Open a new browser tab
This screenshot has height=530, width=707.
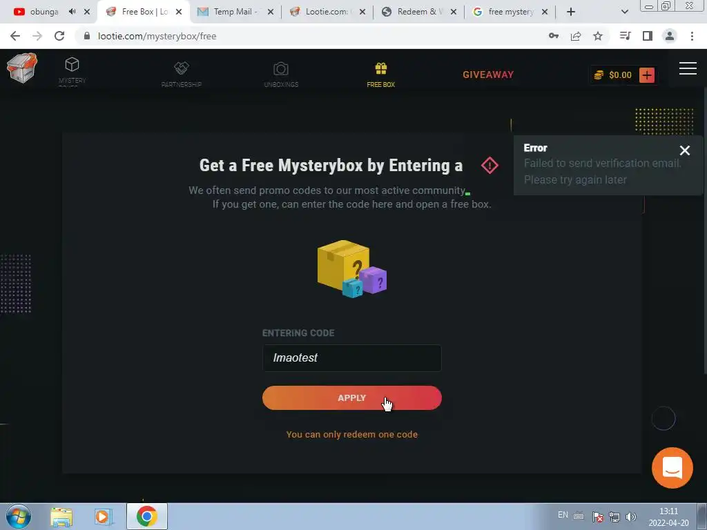(x=571, y=12)
